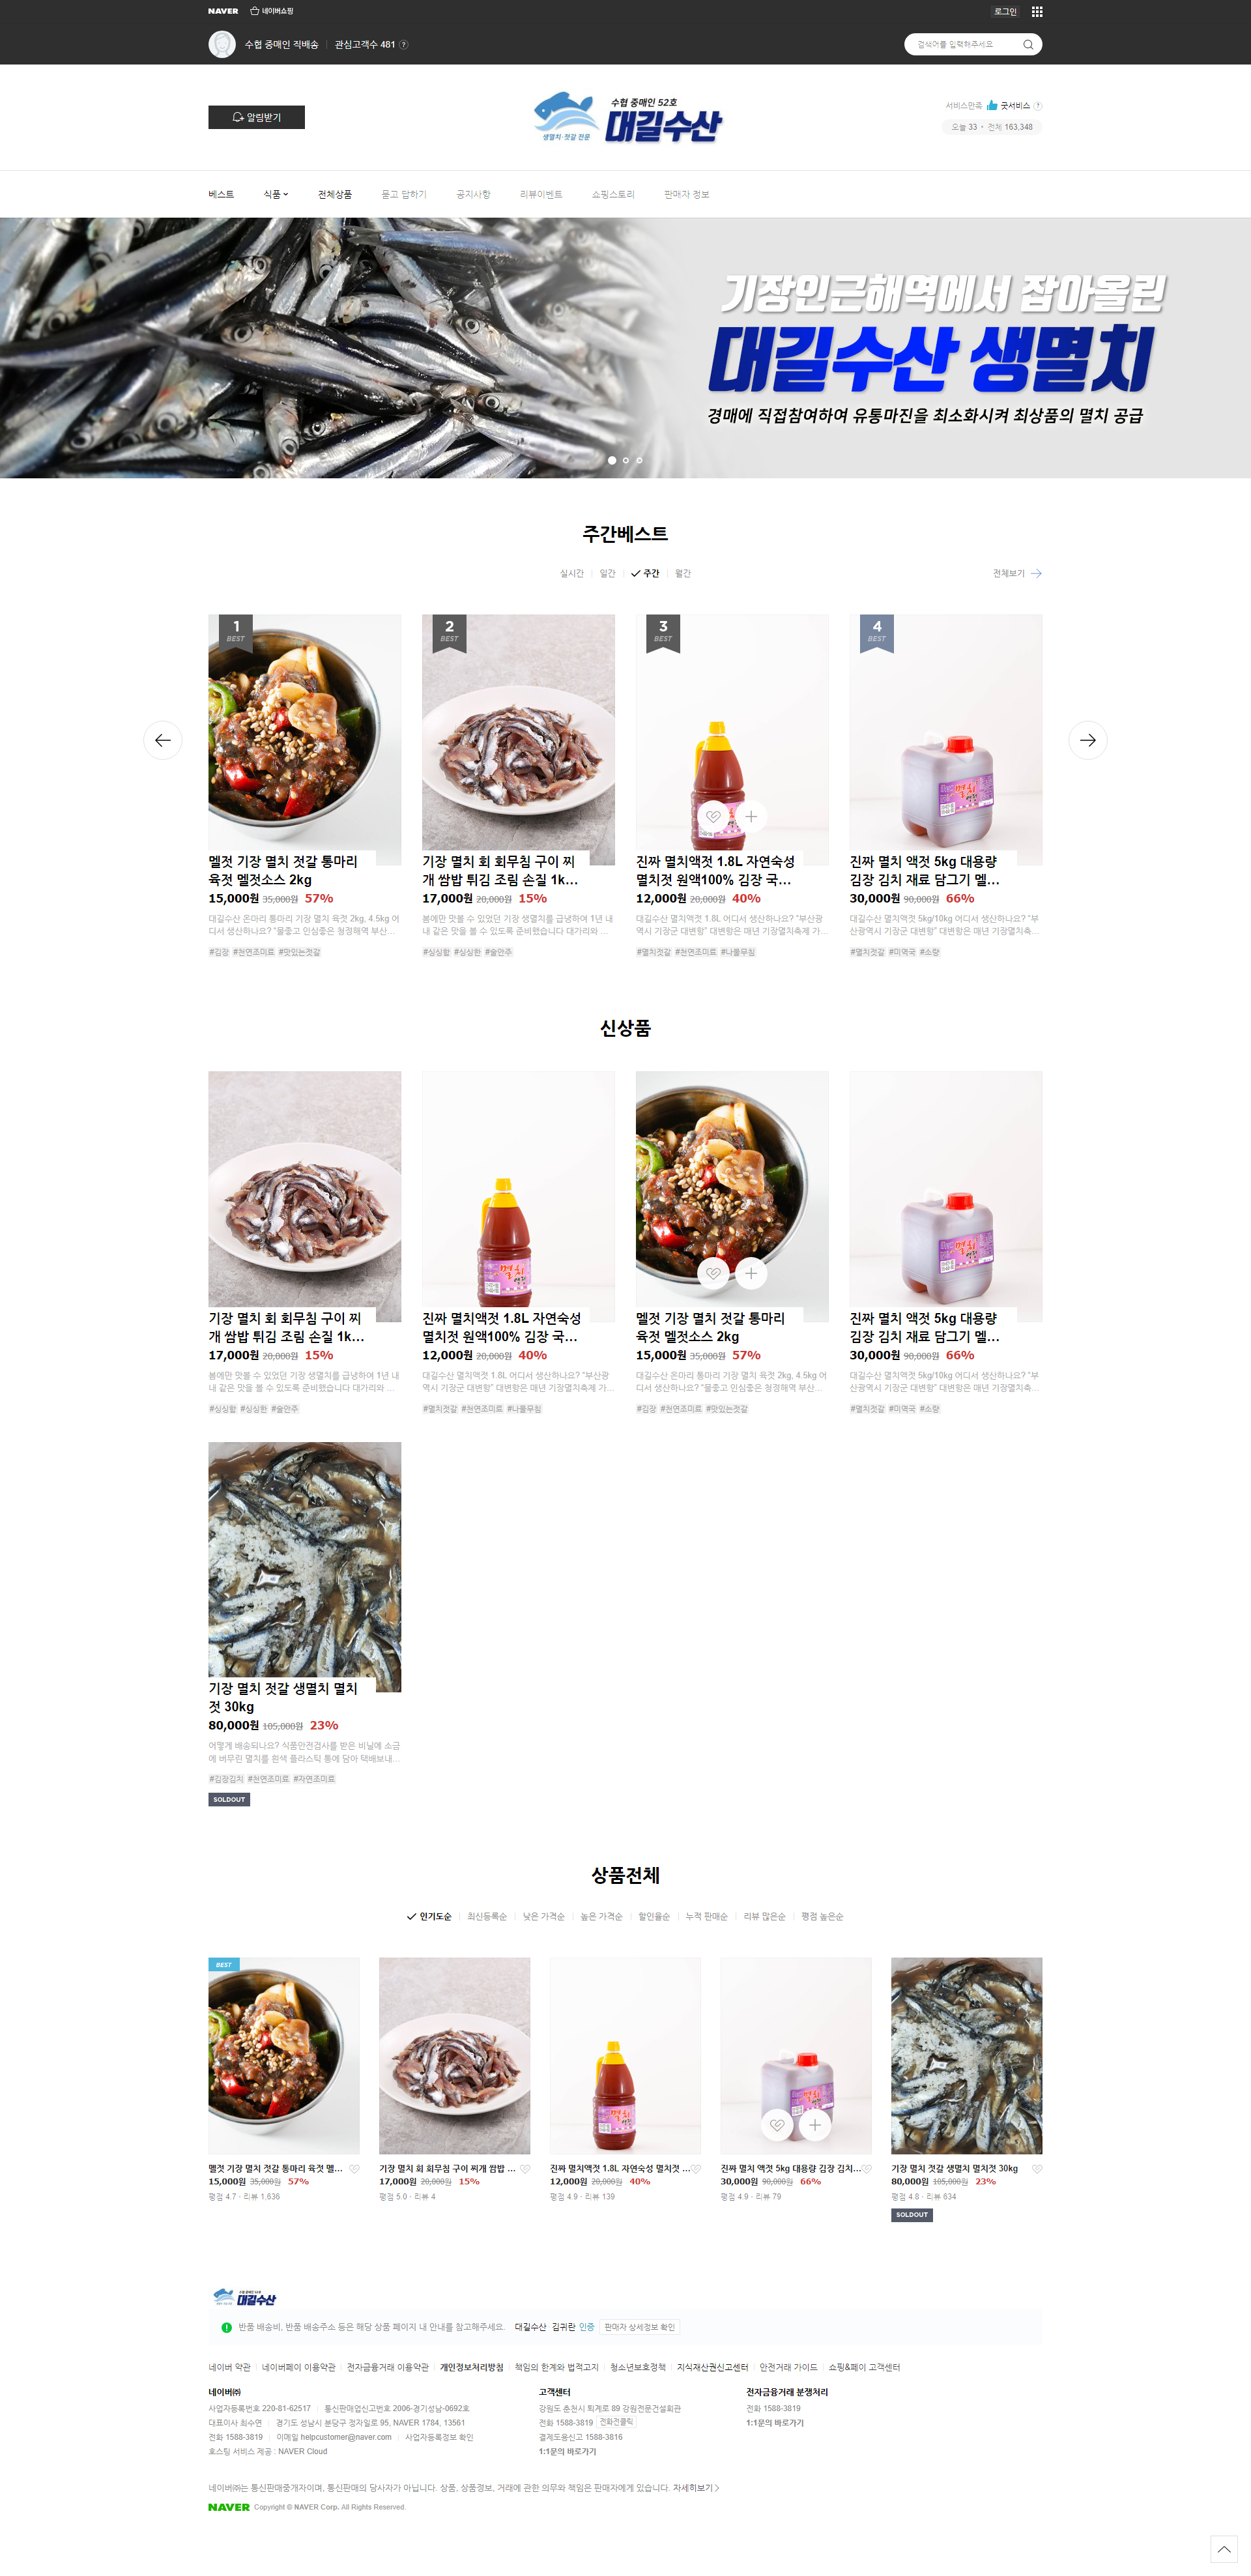Screen dimensions: 1251x2576
Task: Open the Naver apps grid icon
Action: pyautogui.click(x=1037, y=12)
